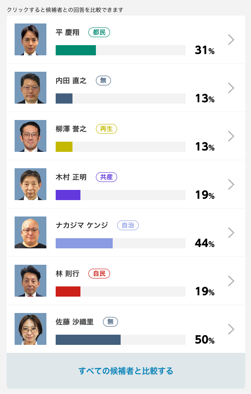Viewport: 251px width, 394px height.
Task: Click the 自治 party badge
Action: [x=128, y=225]
